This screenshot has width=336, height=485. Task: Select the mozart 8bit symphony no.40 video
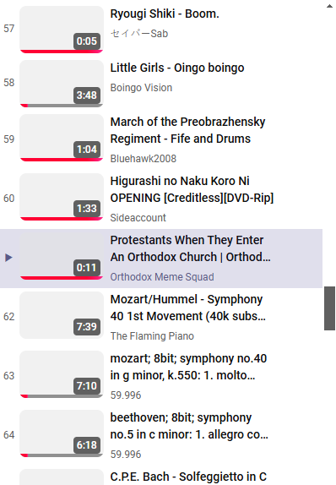[188, 367]
